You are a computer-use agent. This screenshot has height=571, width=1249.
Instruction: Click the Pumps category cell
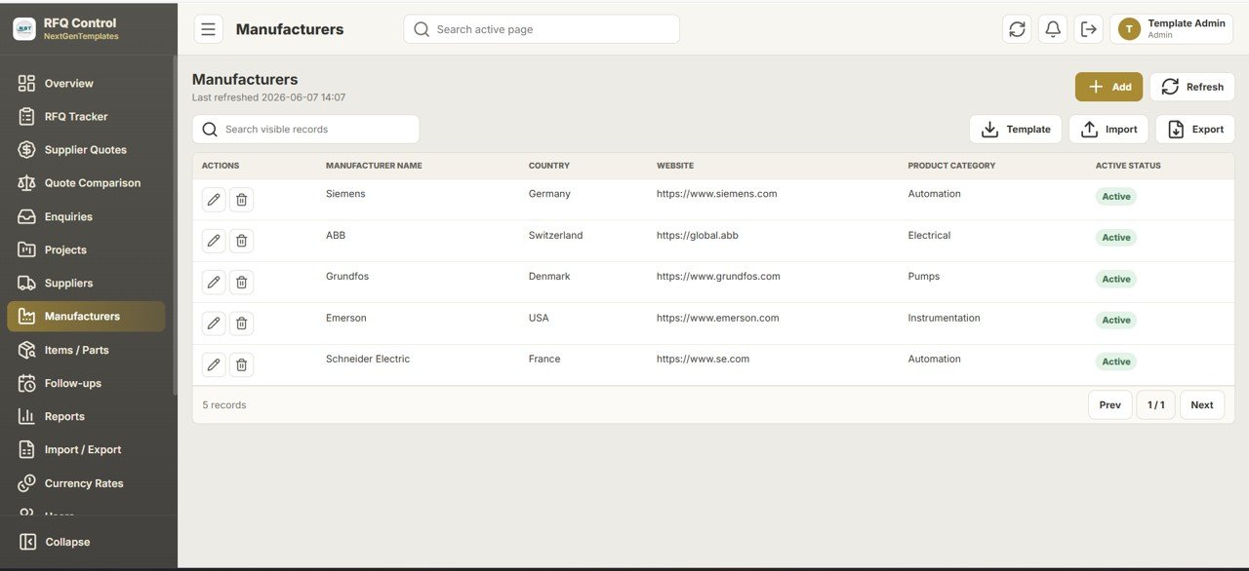(924, 277)
